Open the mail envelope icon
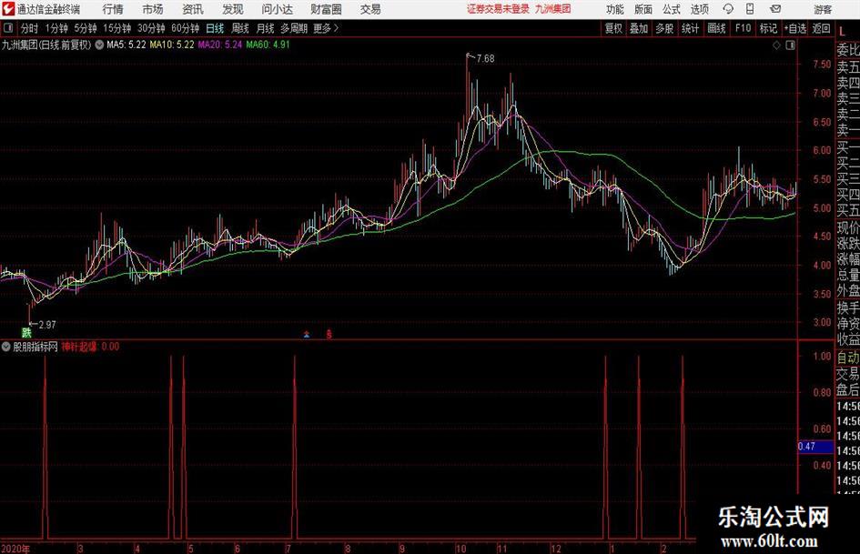The width and height of the screenshot is (860, 554). tap(775, 9)
